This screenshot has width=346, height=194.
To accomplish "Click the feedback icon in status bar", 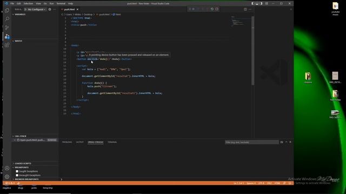I will tap(284, 183).
